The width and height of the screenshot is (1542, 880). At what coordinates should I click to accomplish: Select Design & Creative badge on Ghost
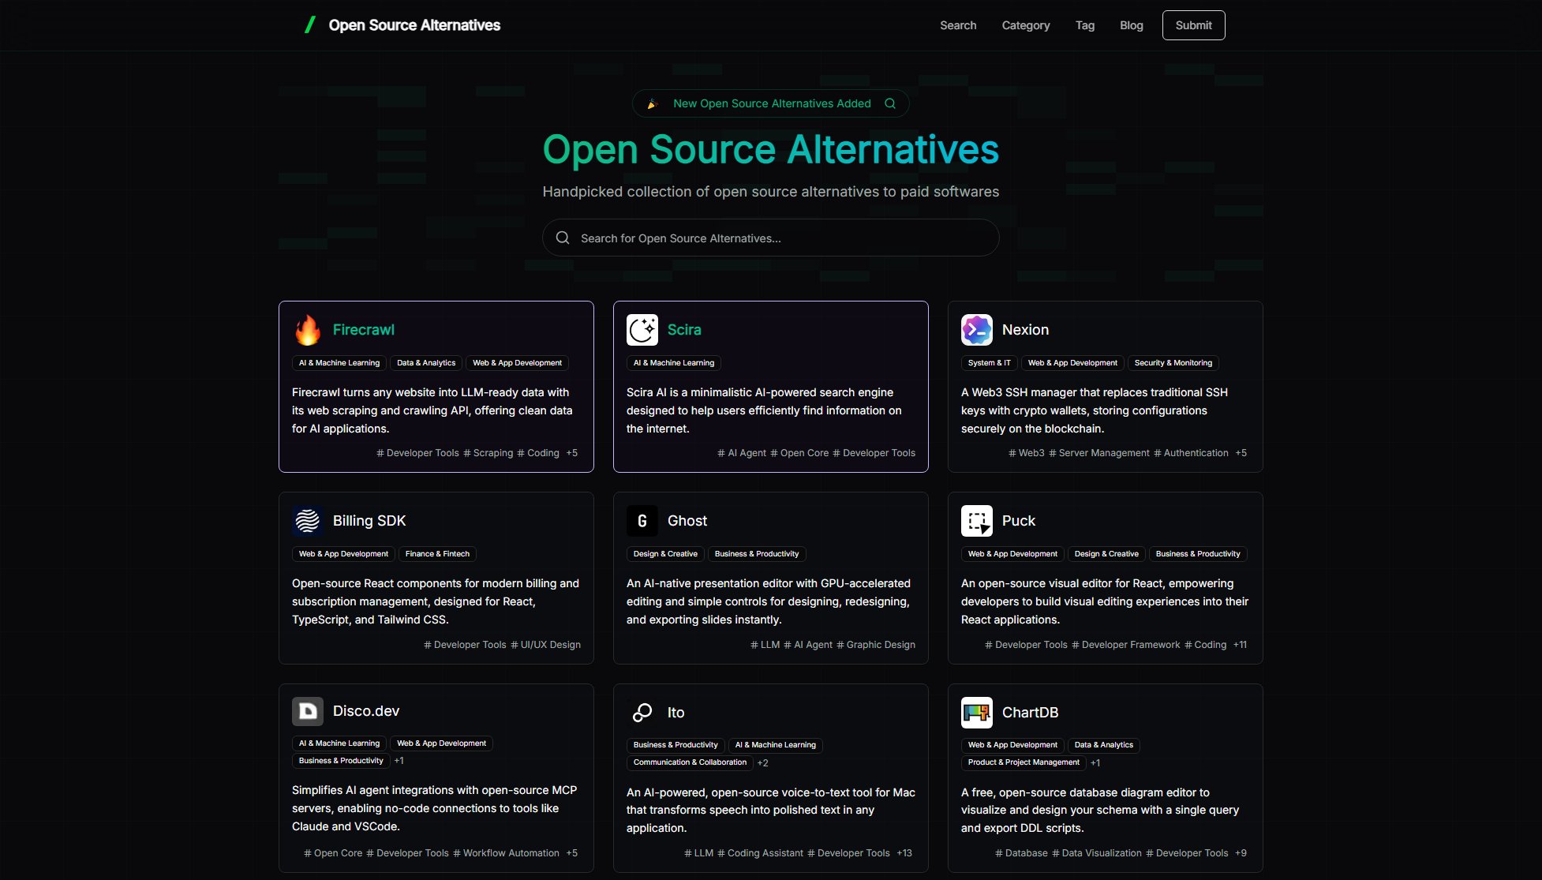pyautogui.click(x=665, y=554)
